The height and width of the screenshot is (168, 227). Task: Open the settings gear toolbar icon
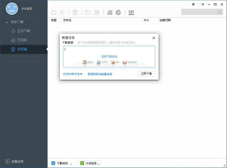click(x=118, y=12)
